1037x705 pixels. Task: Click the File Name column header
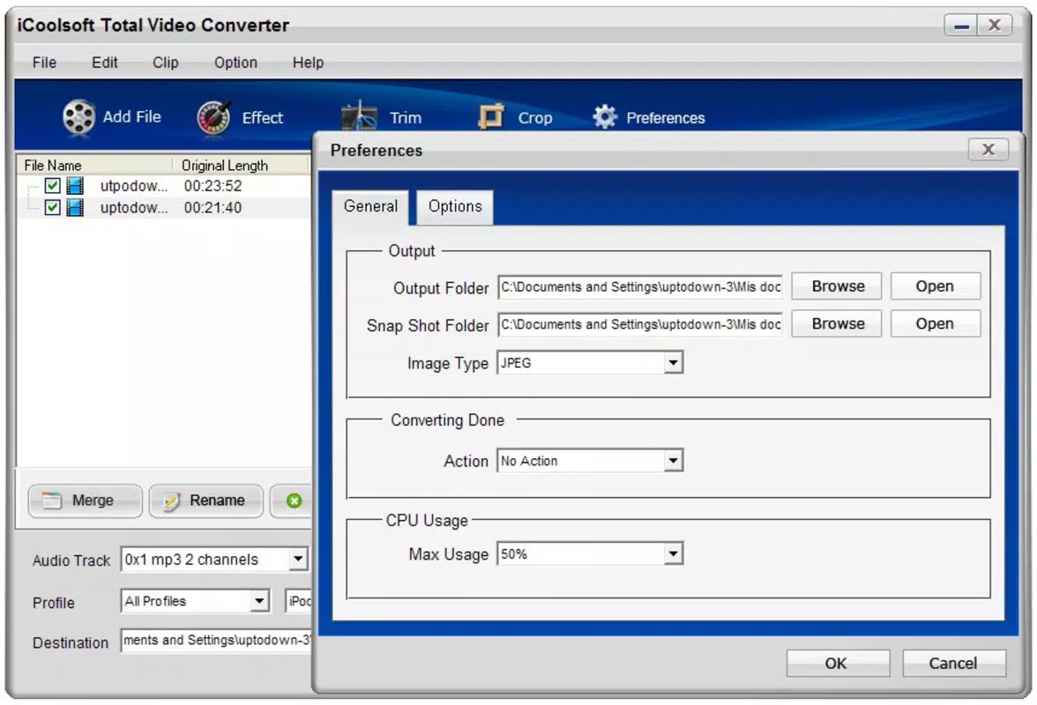click(94, 165)
